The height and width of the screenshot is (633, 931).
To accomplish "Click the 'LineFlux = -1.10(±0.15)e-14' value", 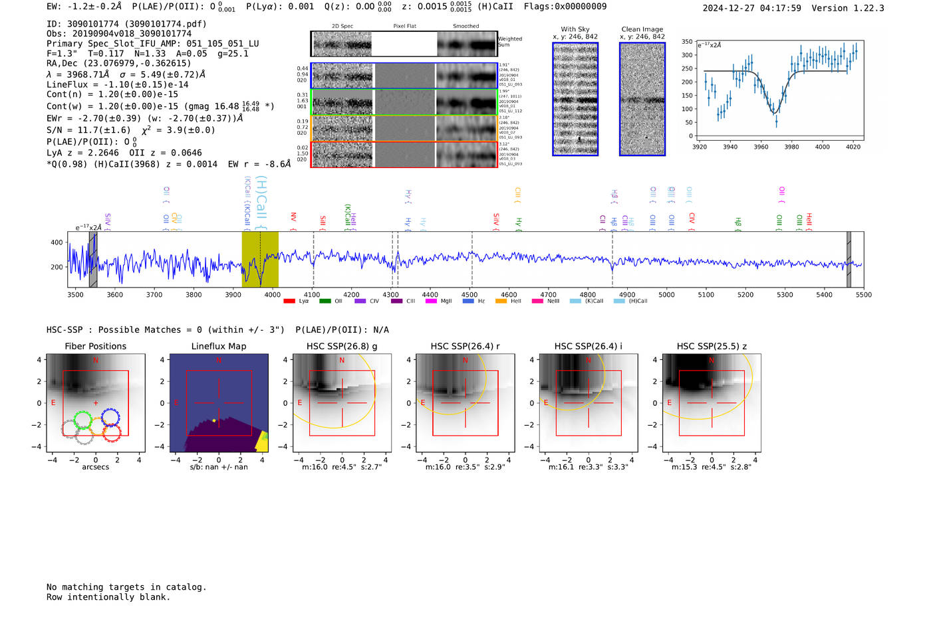I will [x=118, y=85].
